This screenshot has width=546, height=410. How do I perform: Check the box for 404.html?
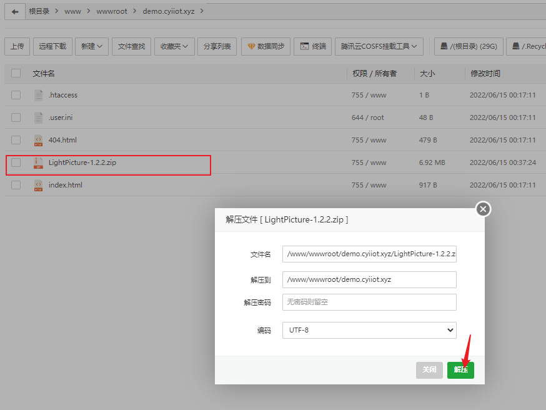(16, 140)
